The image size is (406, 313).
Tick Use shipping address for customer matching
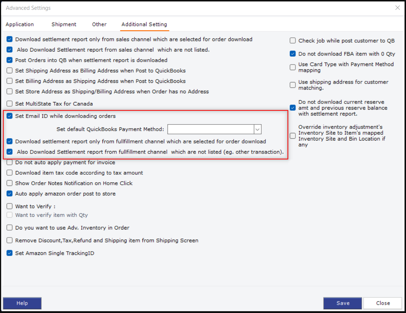click(293, 85)
